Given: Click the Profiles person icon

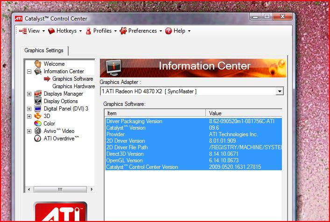Looking at the screenshot, I should (x=89, y=31).
